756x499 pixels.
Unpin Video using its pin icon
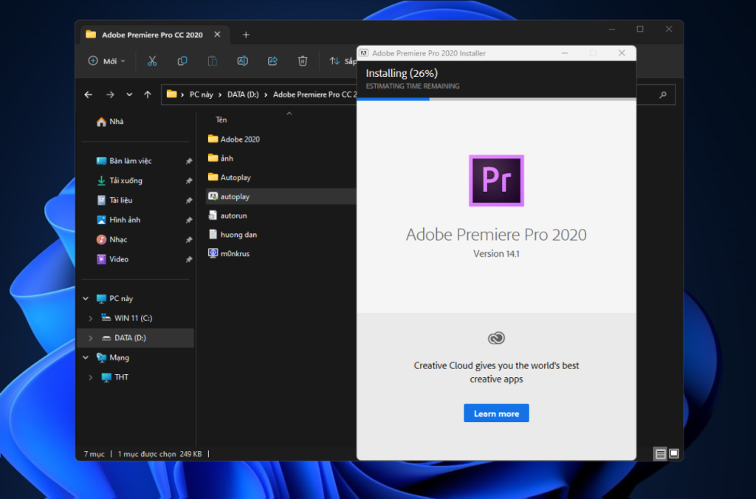pyautogui.click(x=189, y=260)
